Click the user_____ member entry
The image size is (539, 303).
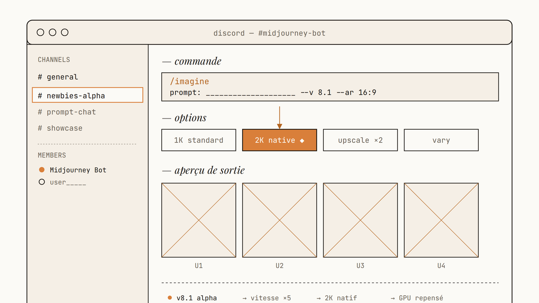[x=62, y=182]
